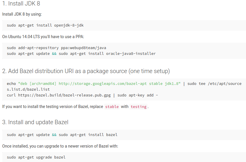
Task: Click the '1. Install JDK 8' heading
Action: click(x=21, y=3)
